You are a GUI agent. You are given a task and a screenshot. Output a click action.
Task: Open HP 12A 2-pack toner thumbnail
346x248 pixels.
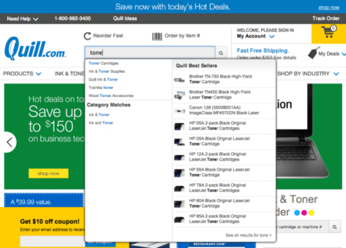[179, 157]
